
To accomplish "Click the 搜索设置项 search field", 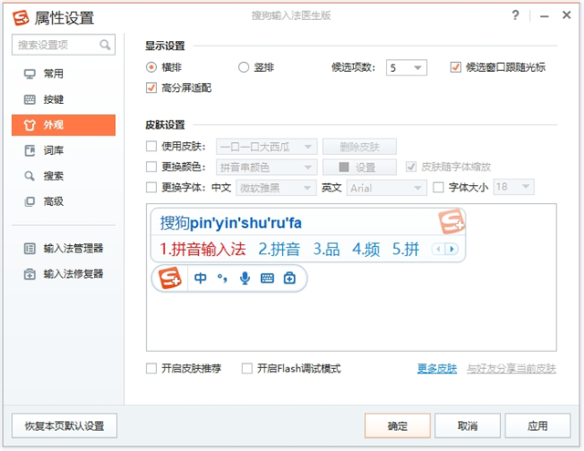I will tap(63, 45).
